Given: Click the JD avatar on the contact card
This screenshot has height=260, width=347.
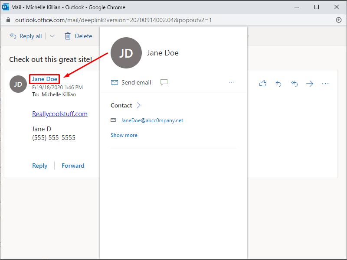Looking at the screenshot, I should [126, 53].
